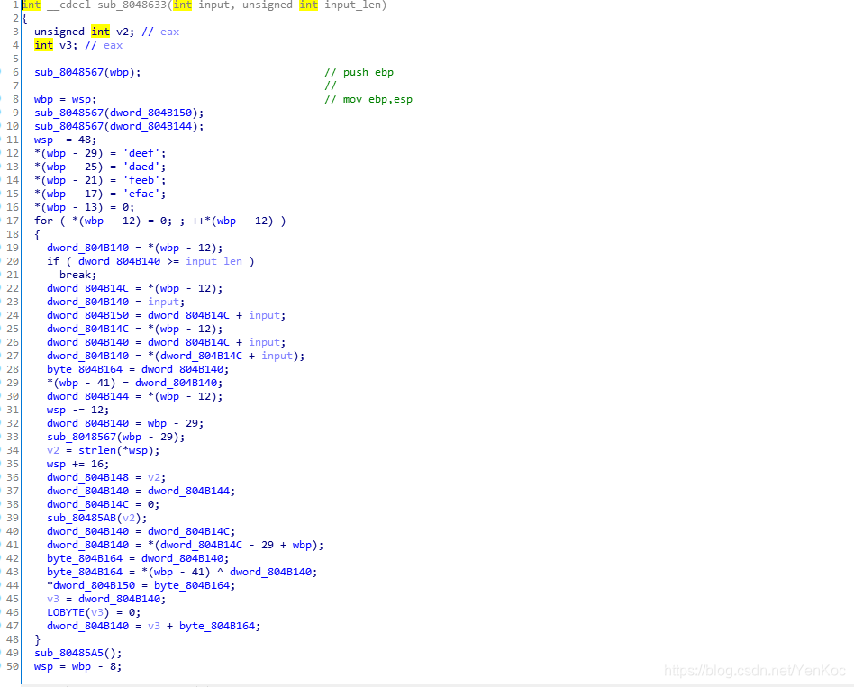
Task: Click variable v3 declaration on line 4
Action: pyautogui.click(x=66, y=46)
